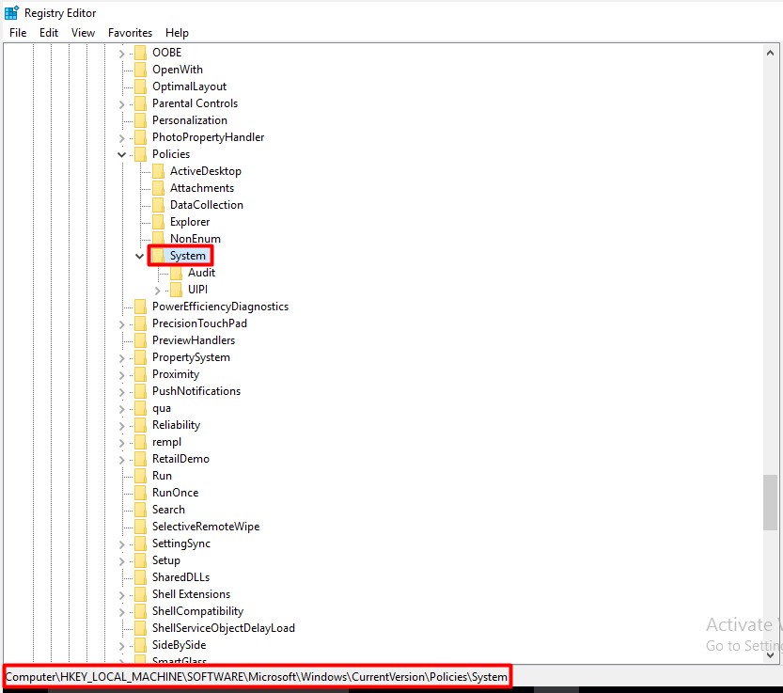
Task: Collapse the Policies key
Action: [122, 154]
